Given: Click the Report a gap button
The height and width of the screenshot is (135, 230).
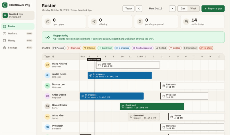Looking at the screenshot, I should (x=213, y=9).
